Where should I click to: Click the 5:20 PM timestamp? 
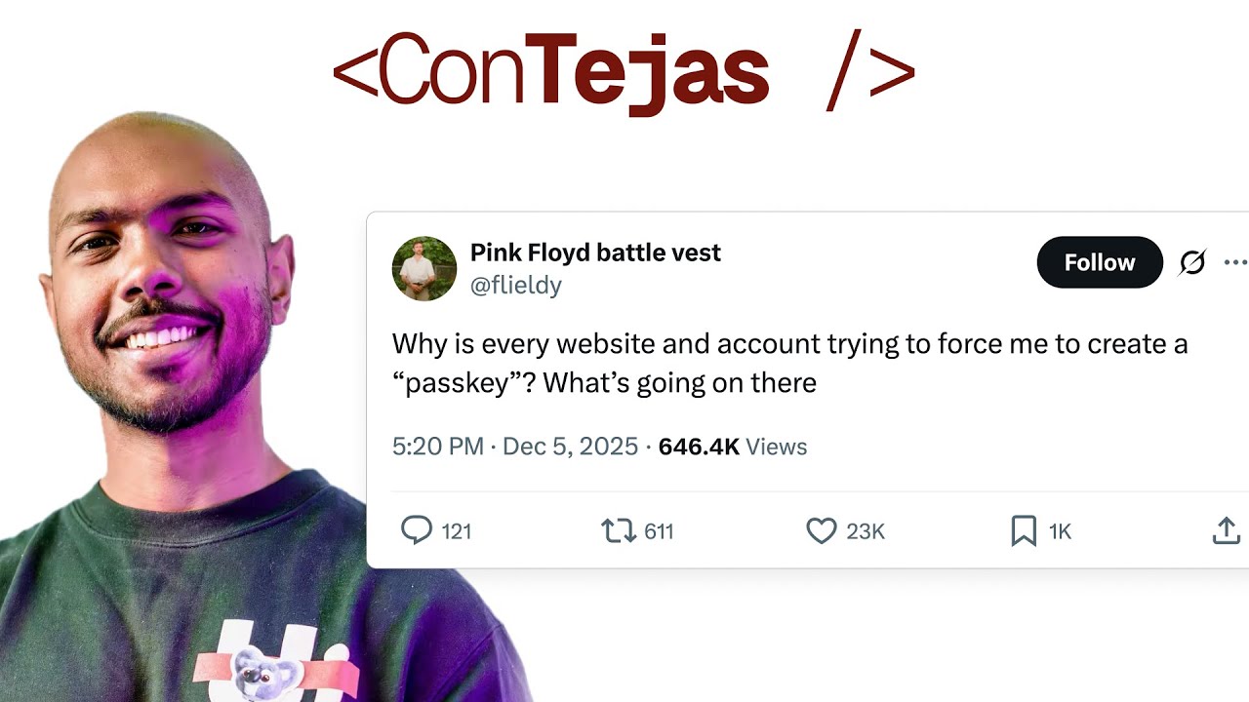[438, 447]
